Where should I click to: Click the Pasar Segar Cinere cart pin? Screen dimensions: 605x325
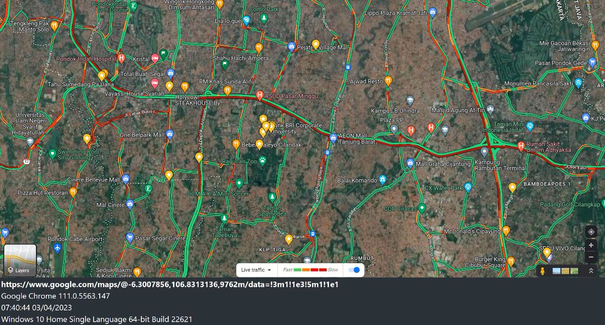tap(130, 238)
